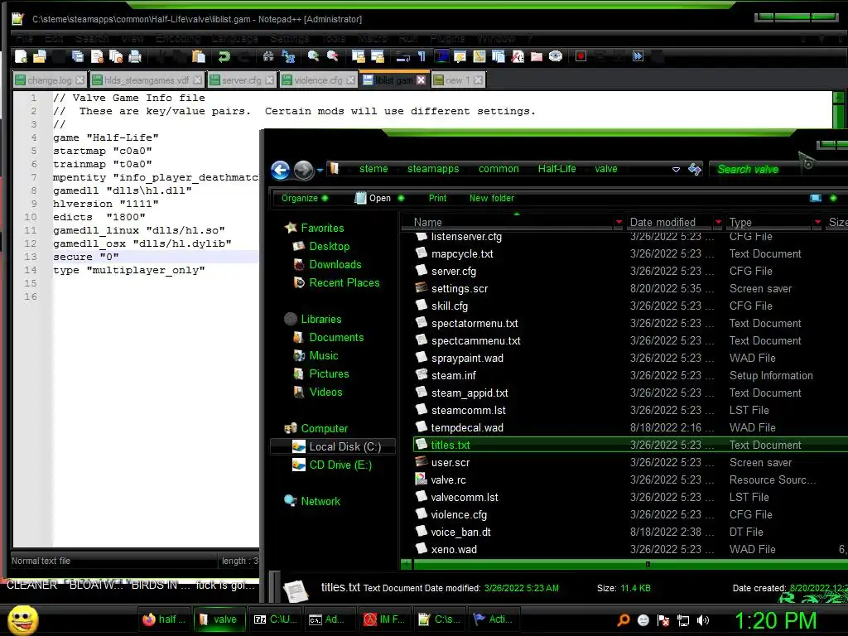Open Network in the navigation pane
This screenshot has height=636, width=848.
pos(312,501)
